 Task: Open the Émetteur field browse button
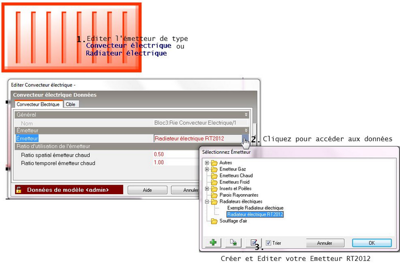pyautogui.click(x=245, y=138)
